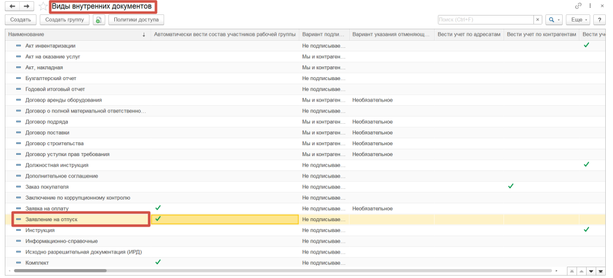
Task: Open the three-dot vertical menu
Action: click(591, 6)
